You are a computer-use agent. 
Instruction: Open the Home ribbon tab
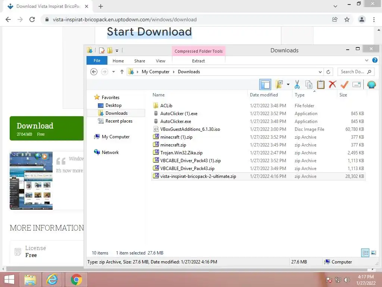118,61
